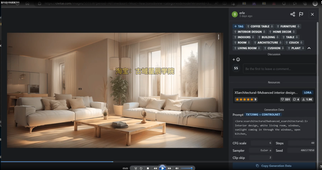The width and height of the screenshot is (322, 170).
Task: Adjust the media player volume slider
Action: pyautogui.click(x=187, y=168)
